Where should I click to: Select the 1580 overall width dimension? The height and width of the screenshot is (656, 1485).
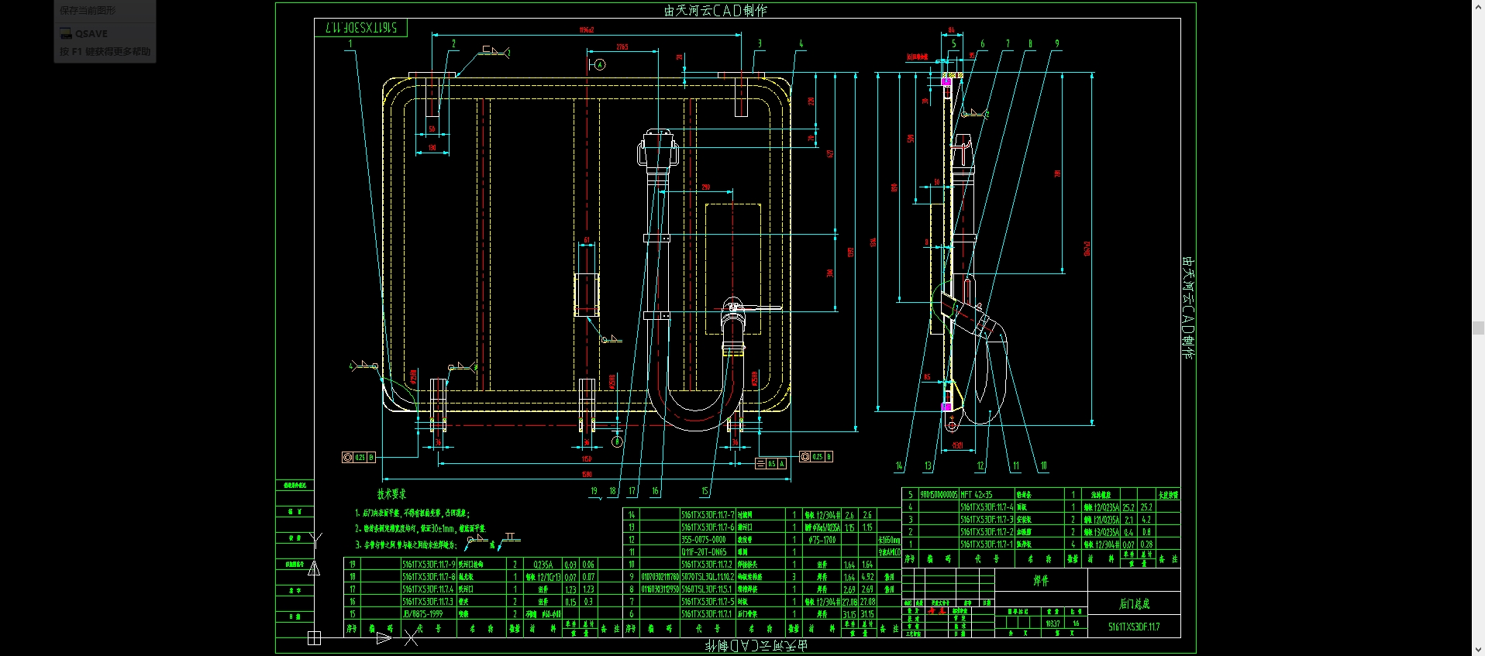click(587, 474)
